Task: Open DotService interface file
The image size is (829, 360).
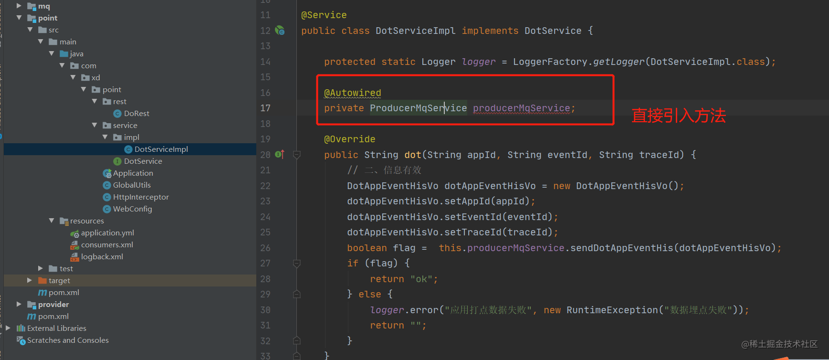Action: click(x=143, y=161)
